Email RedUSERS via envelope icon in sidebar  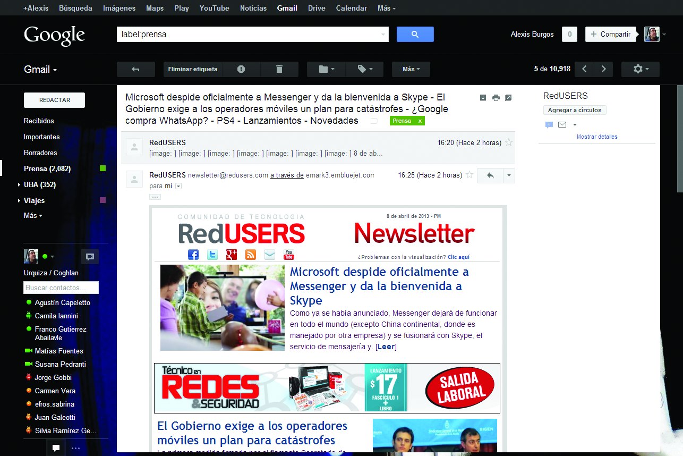[x=562, y=124]
